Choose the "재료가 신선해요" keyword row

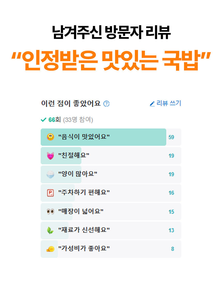pyautogui.click(x=84, y=230)
